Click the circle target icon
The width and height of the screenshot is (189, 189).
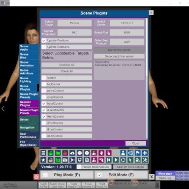click(x=123, y=160)
